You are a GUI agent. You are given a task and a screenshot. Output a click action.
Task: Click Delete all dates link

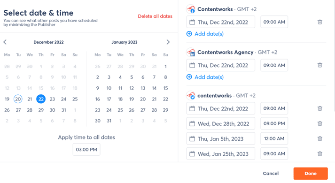click(x=155, y=16)
